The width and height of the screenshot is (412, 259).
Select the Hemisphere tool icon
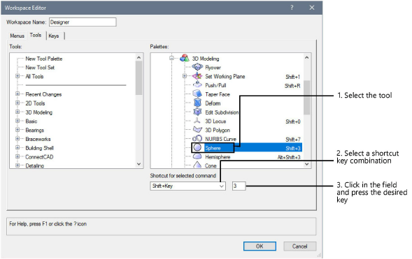[197, 156]
